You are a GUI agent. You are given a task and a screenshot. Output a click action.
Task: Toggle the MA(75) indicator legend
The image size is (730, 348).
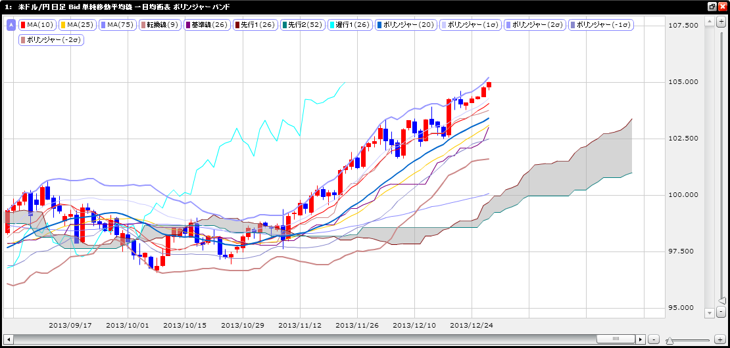pos(119,25)
